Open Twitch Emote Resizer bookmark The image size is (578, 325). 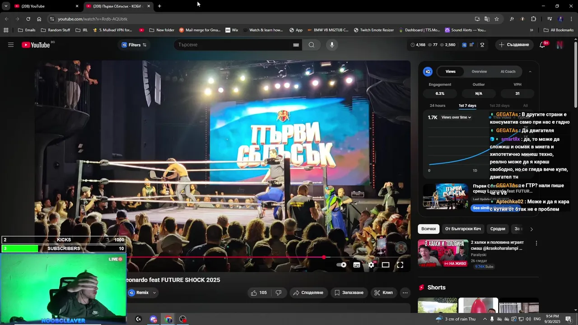coord(373,30)
